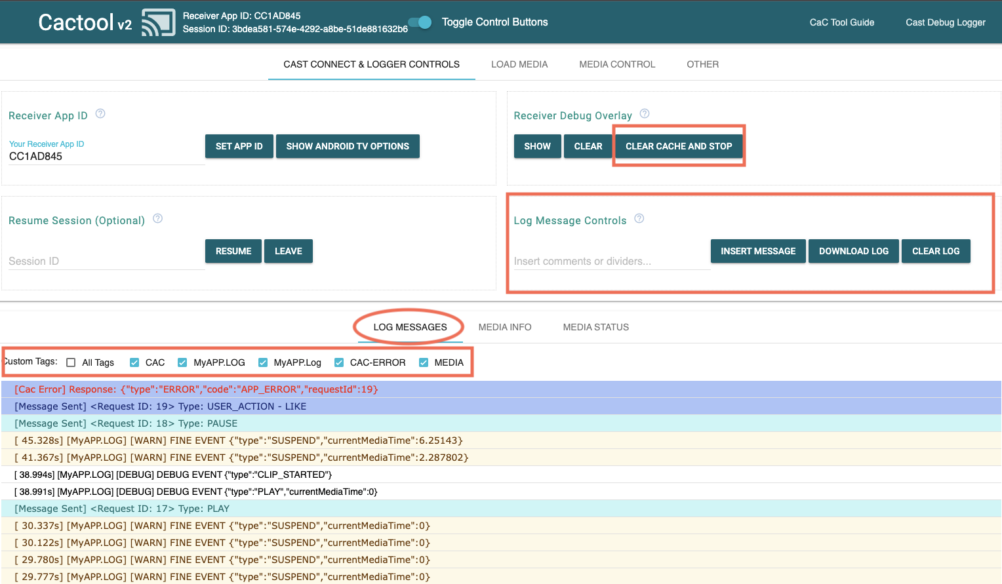
Task: Click help icon next to Receiver App ID
Action: tap(100, 113)
